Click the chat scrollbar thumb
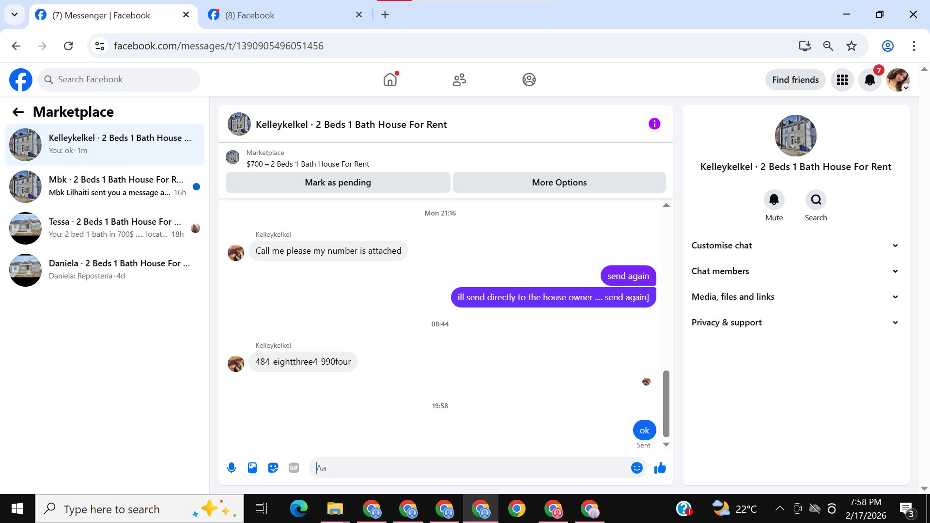Viewport: 930px width, 523px height. click(666, 403)
